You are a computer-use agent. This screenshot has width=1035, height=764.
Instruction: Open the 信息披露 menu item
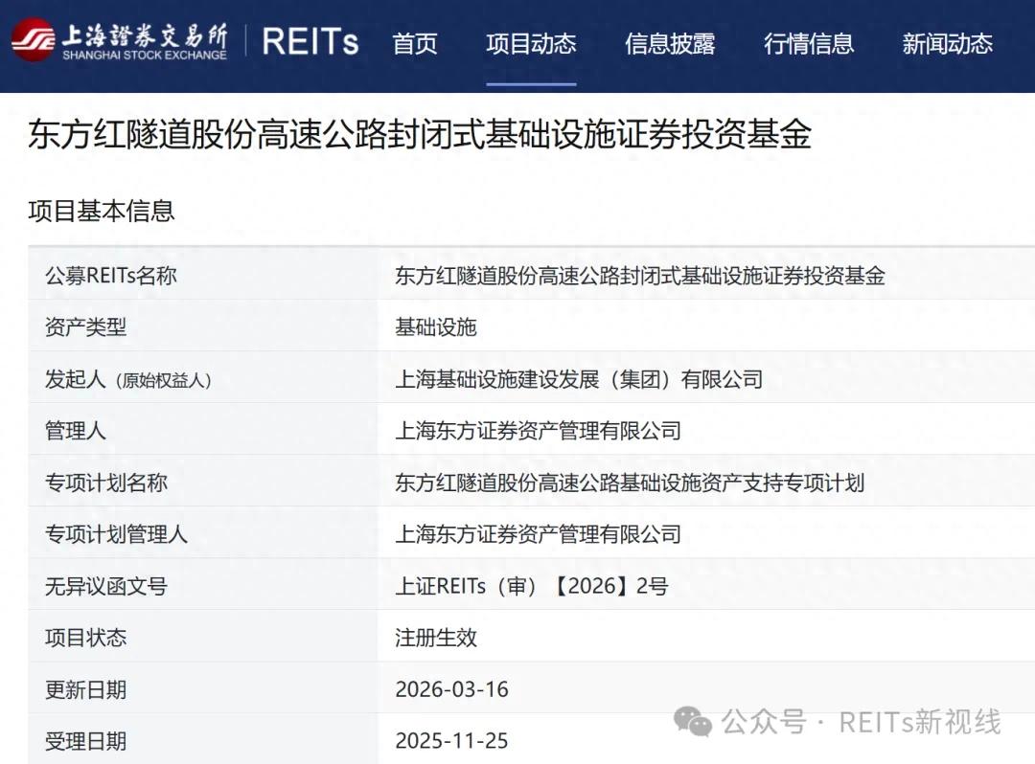point(672,44)
